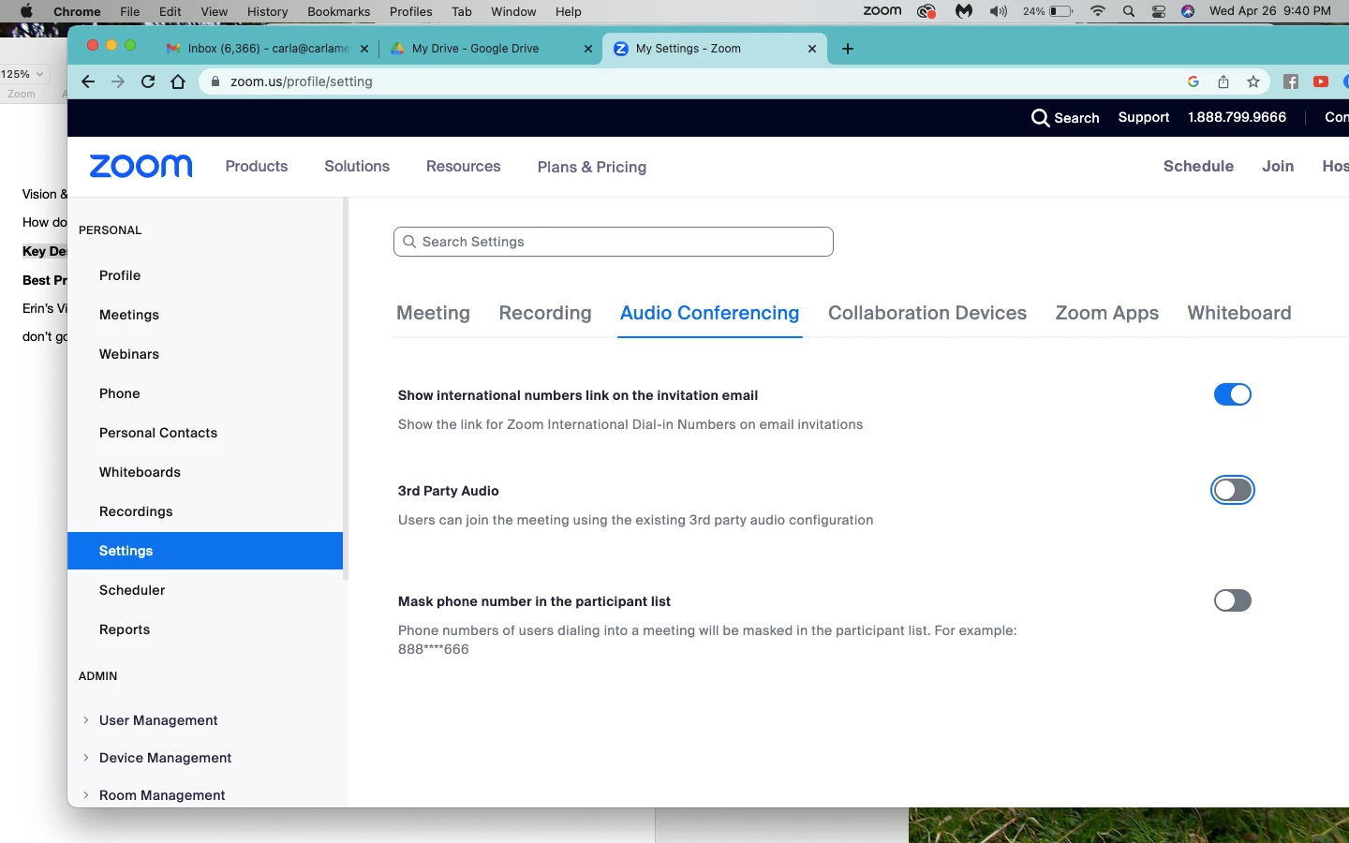
Task: Click the Wi-Fi icon in menu bar
Action: [x=1098, y=11]
